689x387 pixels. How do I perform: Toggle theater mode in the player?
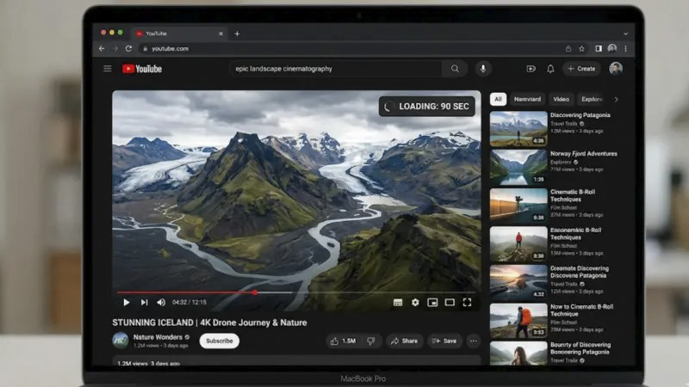pos(450,303)
